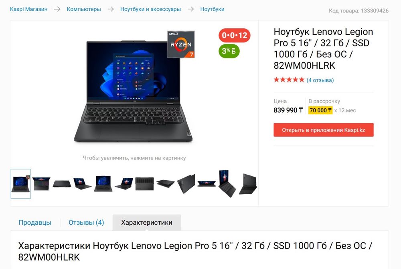Select the closed laptop third thumbnail
The image size is (401, 269).
[62, 183]
